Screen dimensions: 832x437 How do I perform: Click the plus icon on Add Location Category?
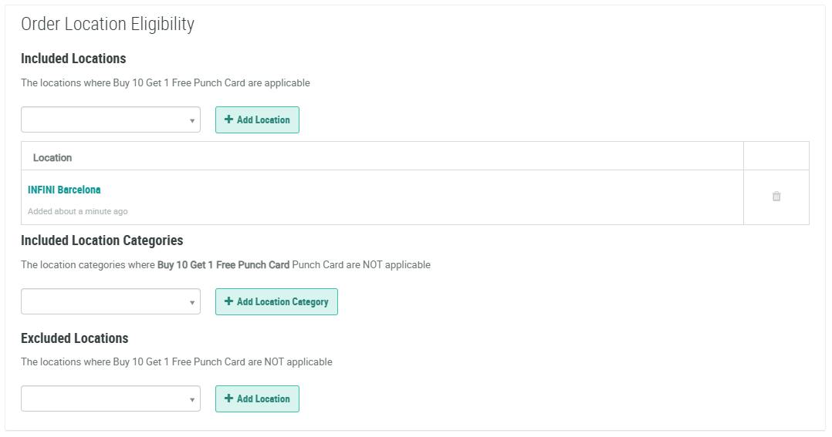(x=228, y=301)
